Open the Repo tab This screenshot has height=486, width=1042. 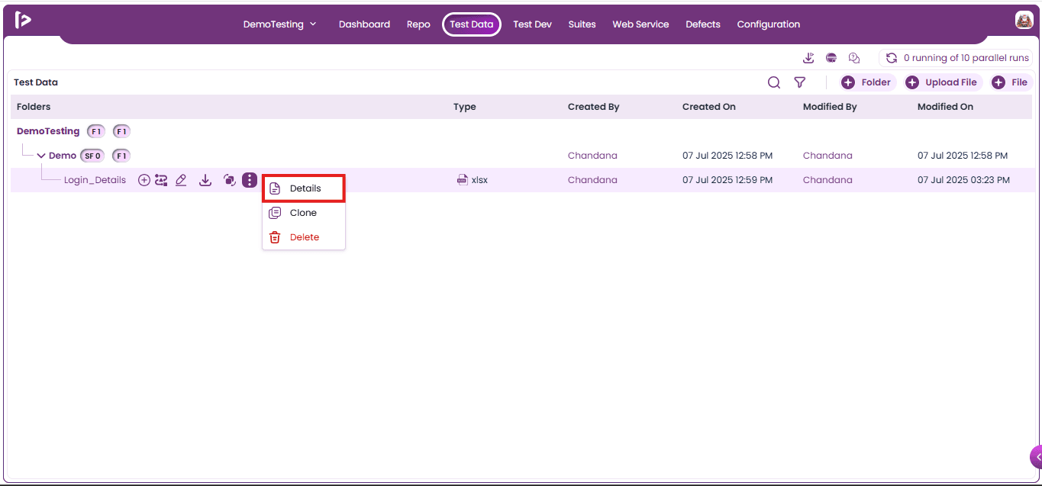click(418, 24)
